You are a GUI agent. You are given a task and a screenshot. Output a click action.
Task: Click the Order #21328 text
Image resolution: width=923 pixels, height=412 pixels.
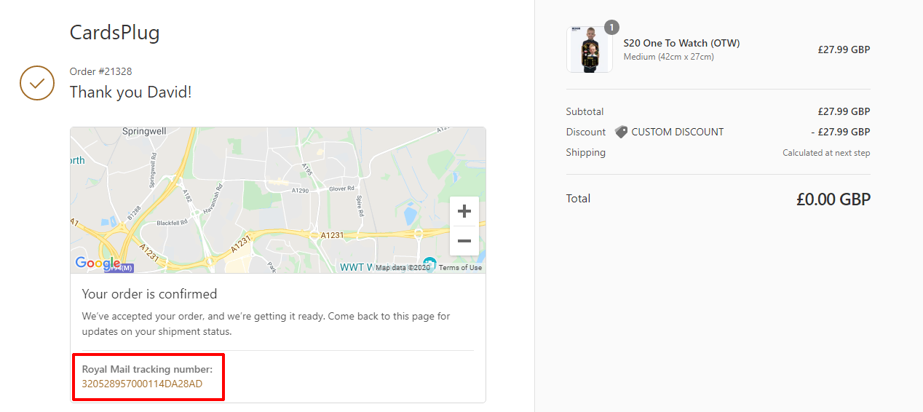(100, 71)
